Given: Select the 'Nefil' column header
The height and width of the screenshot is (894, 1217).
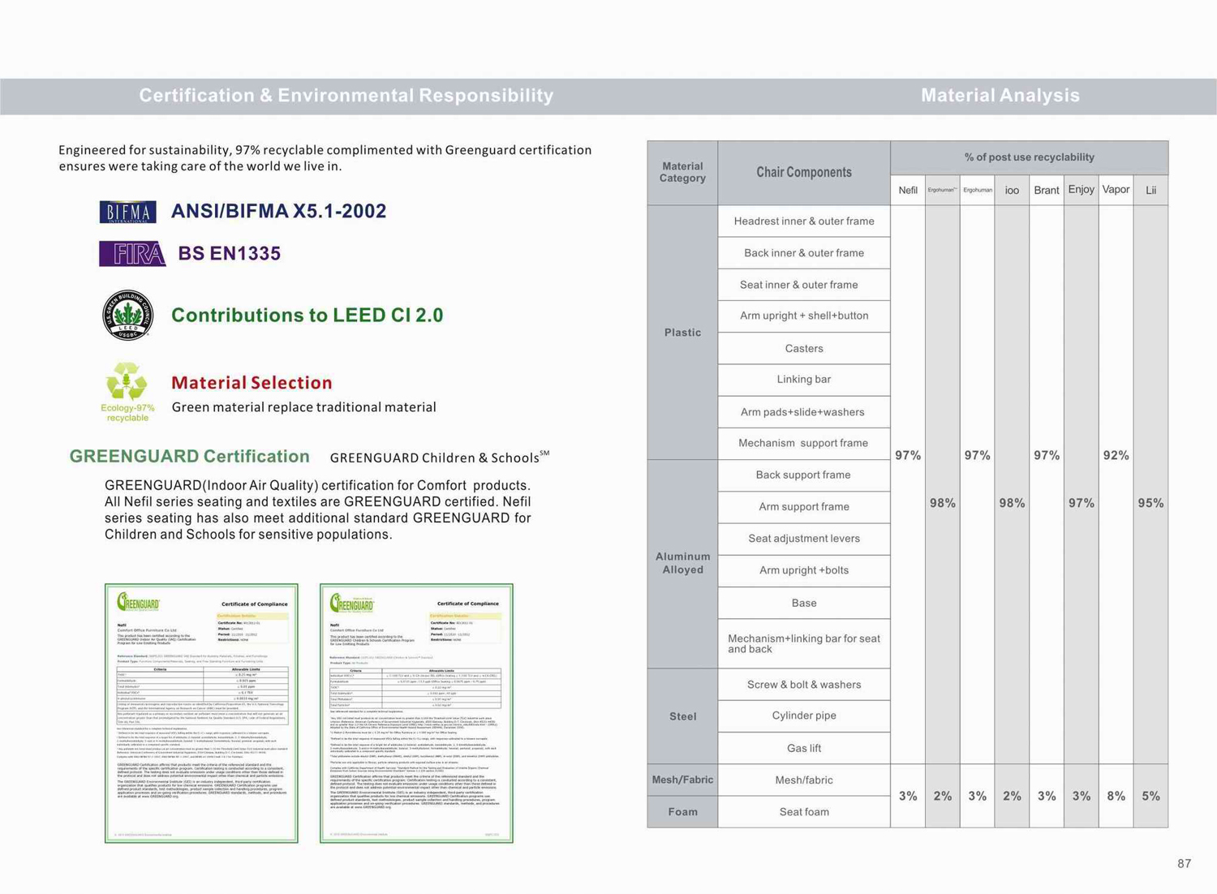Looking at the screenshot, I should tap(908, 190).
